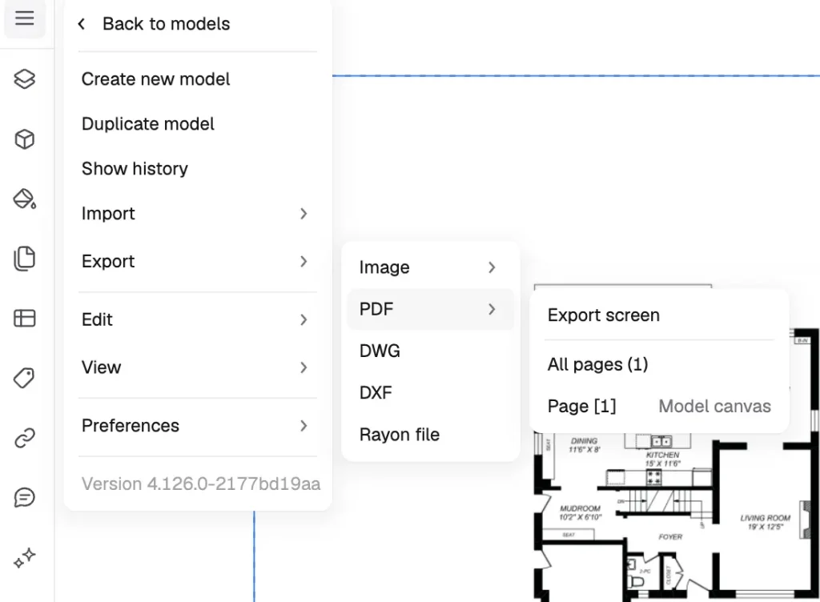Open the Layers panel icon
This screenshot has width=820, height=602.
pyautogui.click(x=25, y=78)
